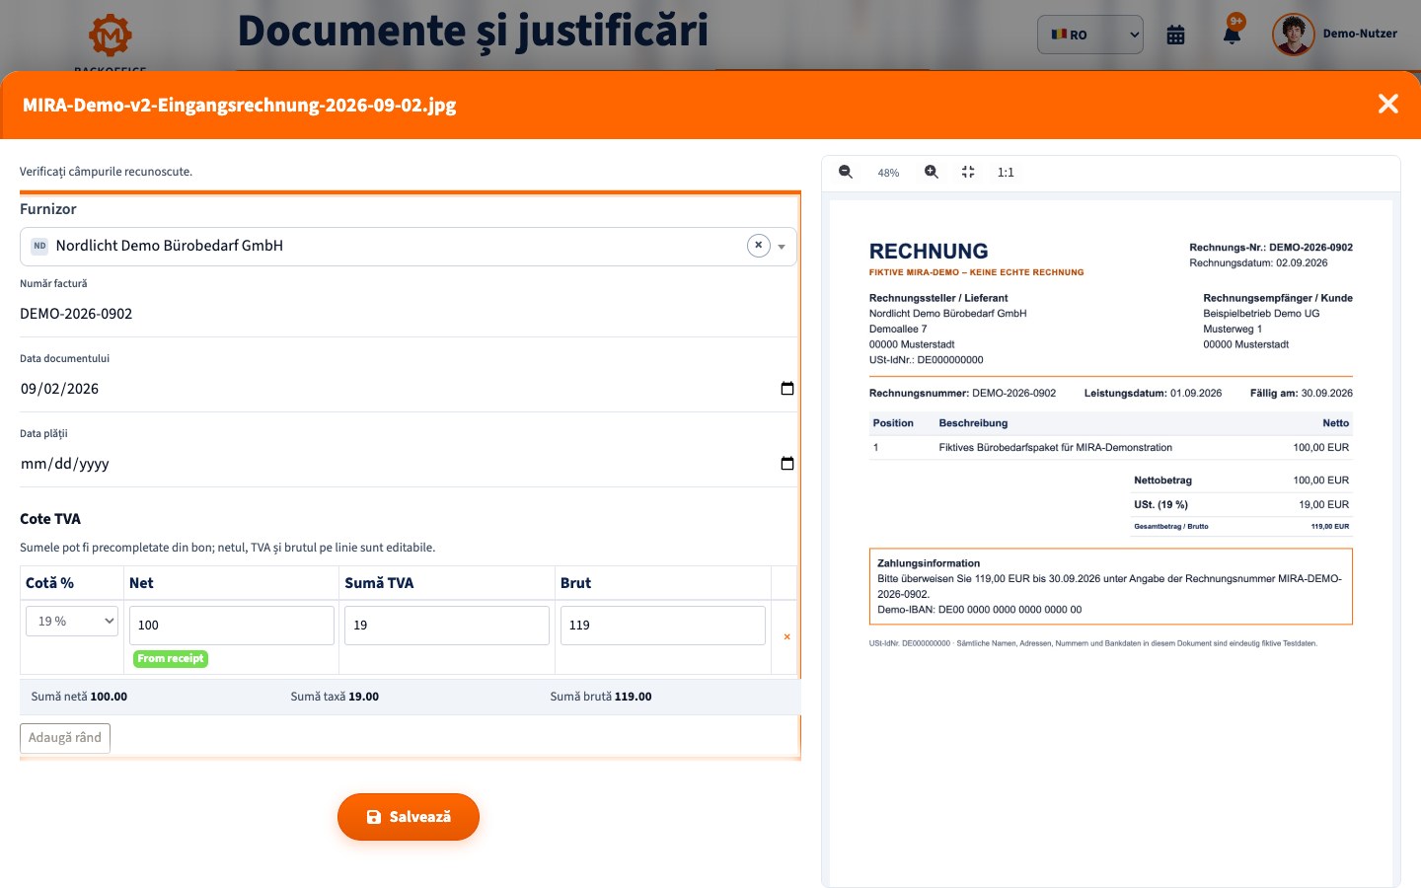Click the Zahlungsinformation box in preview
Viewport: 1421px width, 888px height.
click(1110, 586)
